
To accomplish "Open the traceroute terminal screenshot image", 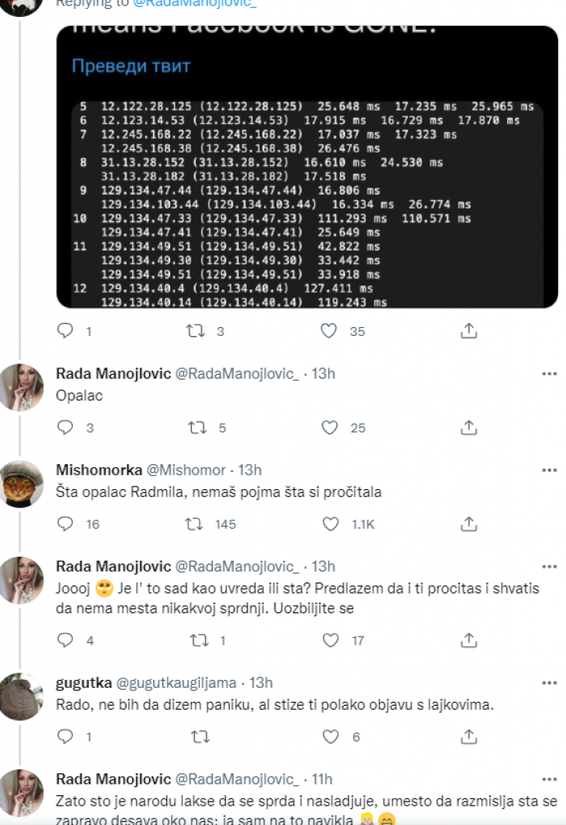I will (x=306, y=201).
